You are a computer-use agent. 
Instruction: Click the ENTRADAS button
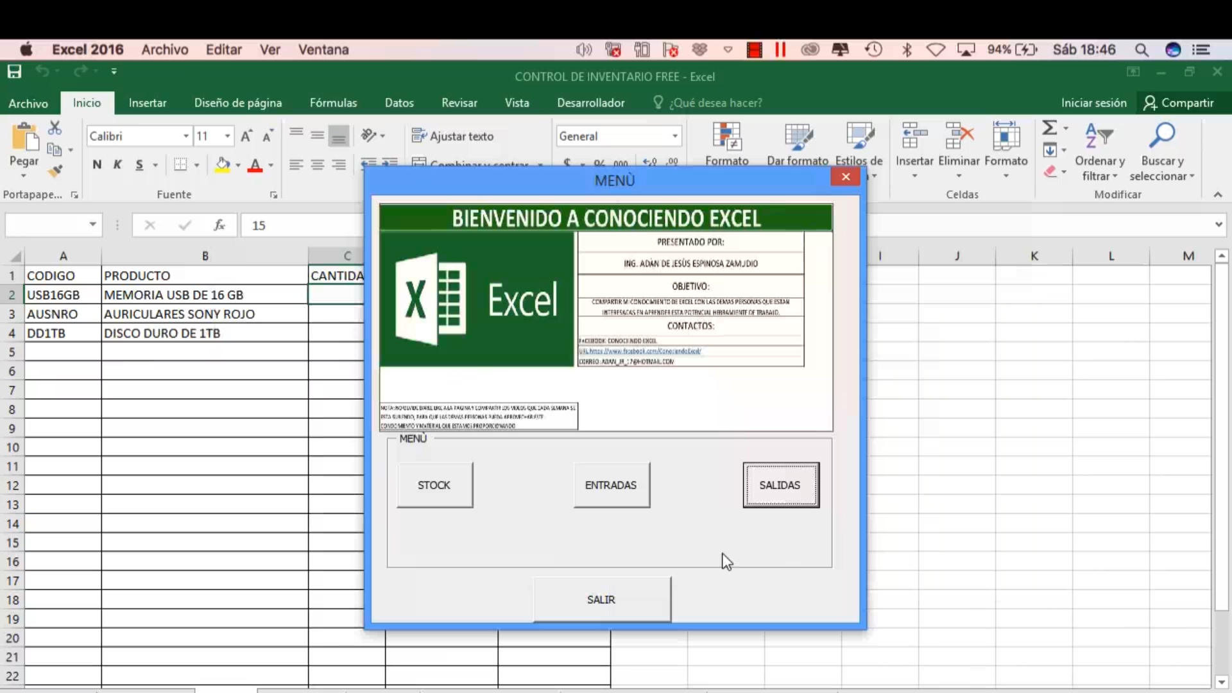click(611, 485)
